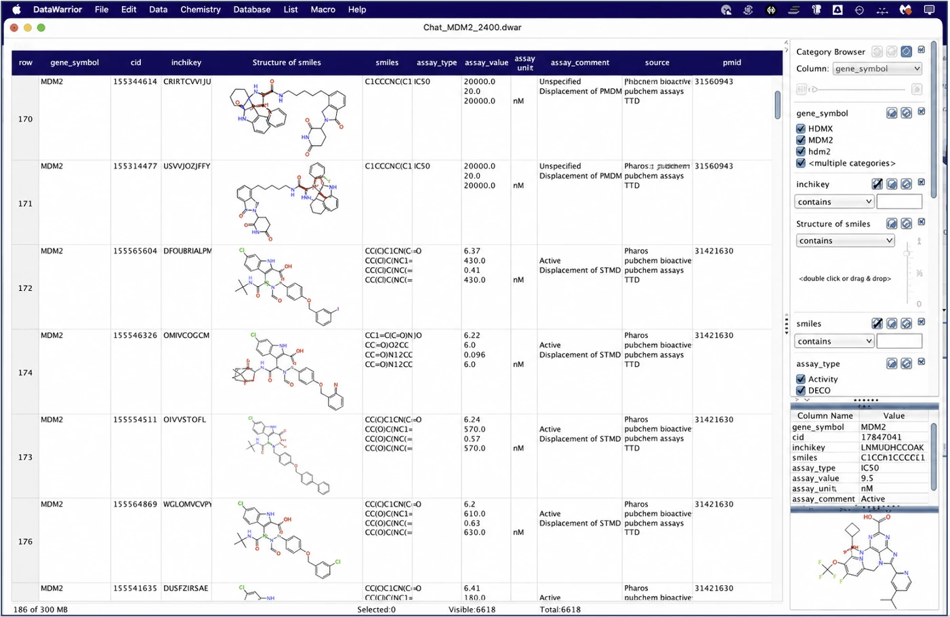Open the Database menu
This screenshot has height=617, width=950.
(251, 9)
